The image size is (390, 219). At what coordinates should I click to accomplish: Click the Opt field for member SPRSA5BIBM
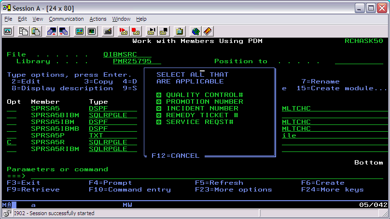(12, 115)
